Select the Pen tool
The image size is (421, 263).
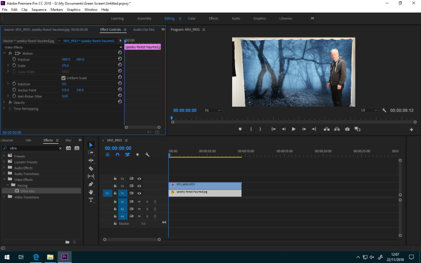pos(91,184)
